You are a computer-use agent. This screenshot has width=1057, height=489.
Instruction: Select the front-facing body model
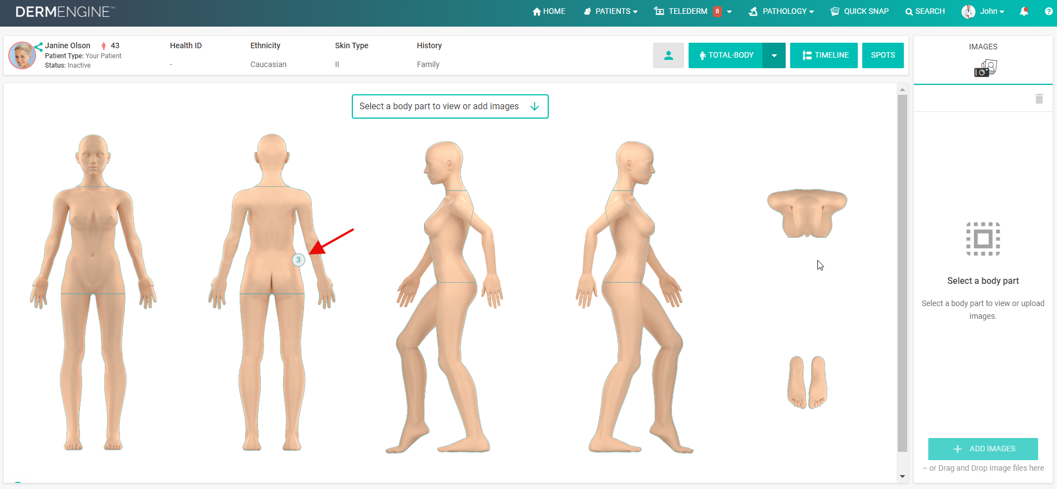pyautogui.click(x=93, y=292)
